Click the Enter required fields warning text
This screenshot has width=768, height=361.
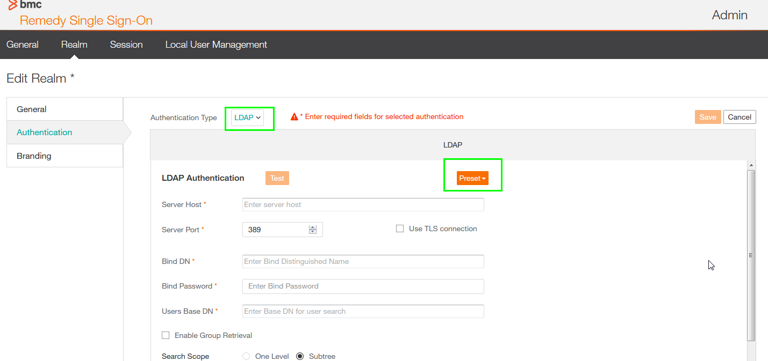pos(382,116)
